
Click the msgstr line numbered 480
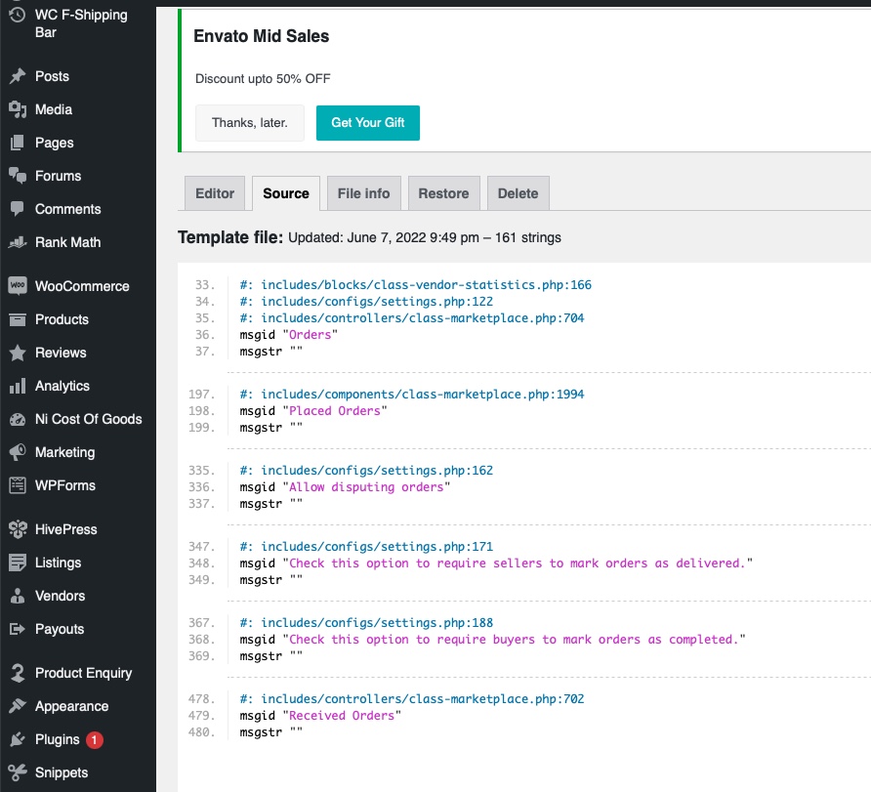[271, 732]
